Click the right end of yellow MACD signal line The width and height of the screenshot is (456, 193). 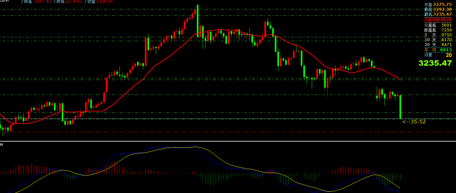click(x=400, y=188)
